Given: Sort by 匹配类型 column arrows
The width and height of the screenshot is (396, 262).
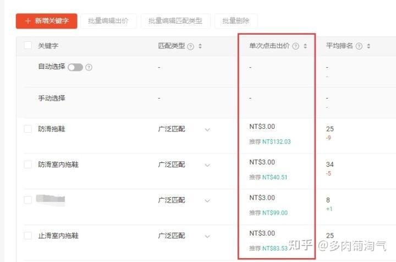Looking at the screenshot, I should tap(200, 46).
